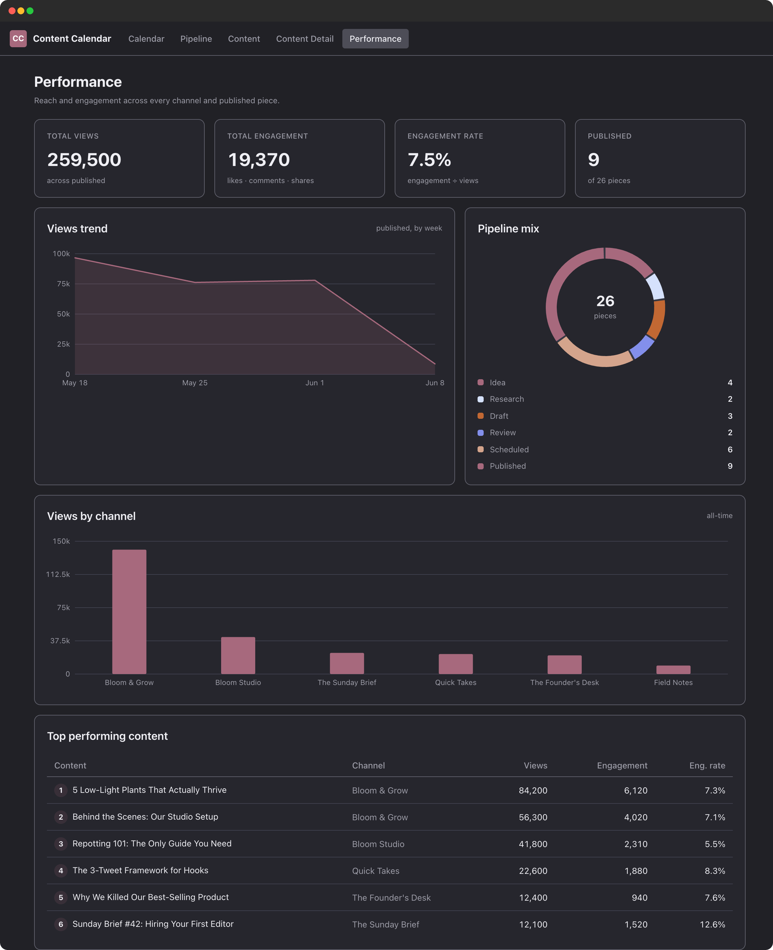Open 'Repotting 101: The Only Guide You Need'

(152, 843)
